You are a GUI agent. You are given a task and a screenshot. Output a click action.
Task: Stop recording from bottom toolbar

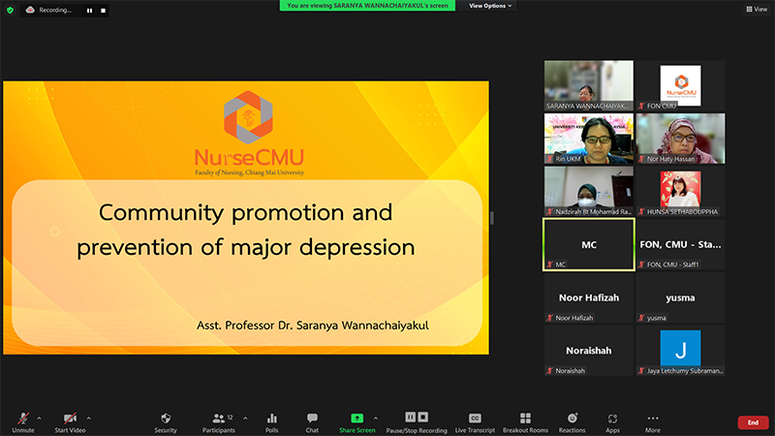(423, 418)
